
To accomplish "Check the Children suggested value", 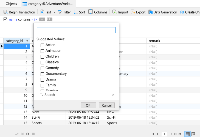I will 42,57.
